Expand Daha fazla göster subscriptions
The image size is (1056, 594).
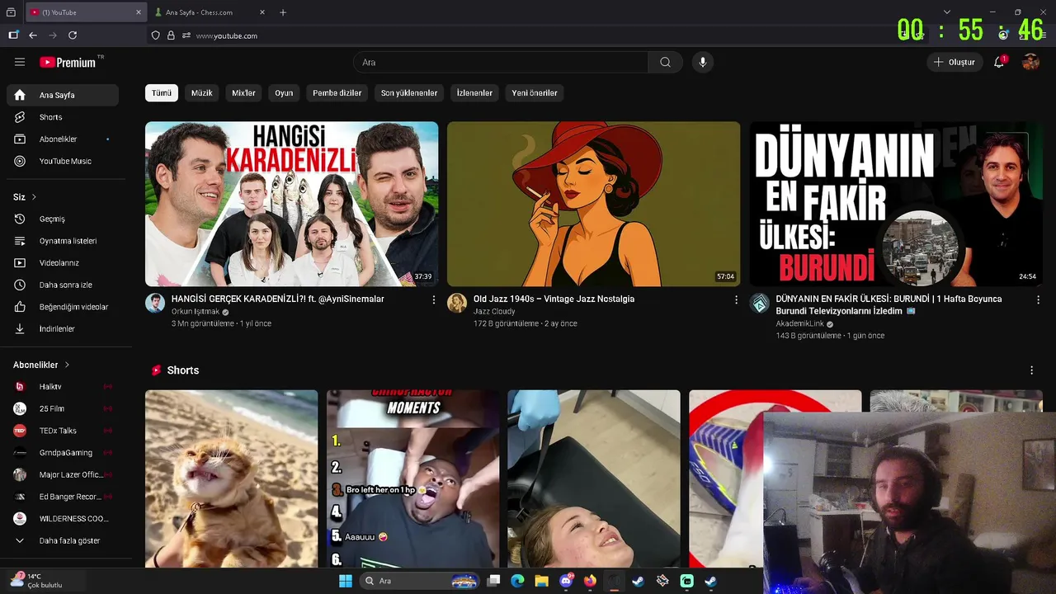(63, 540)
